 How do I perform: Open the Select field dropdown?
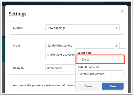point(101,60)
